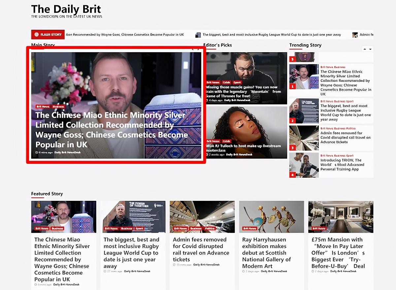Open the featured Ray Harryhausen exhibition headline

pyautogui.click(x=266, y=253)
